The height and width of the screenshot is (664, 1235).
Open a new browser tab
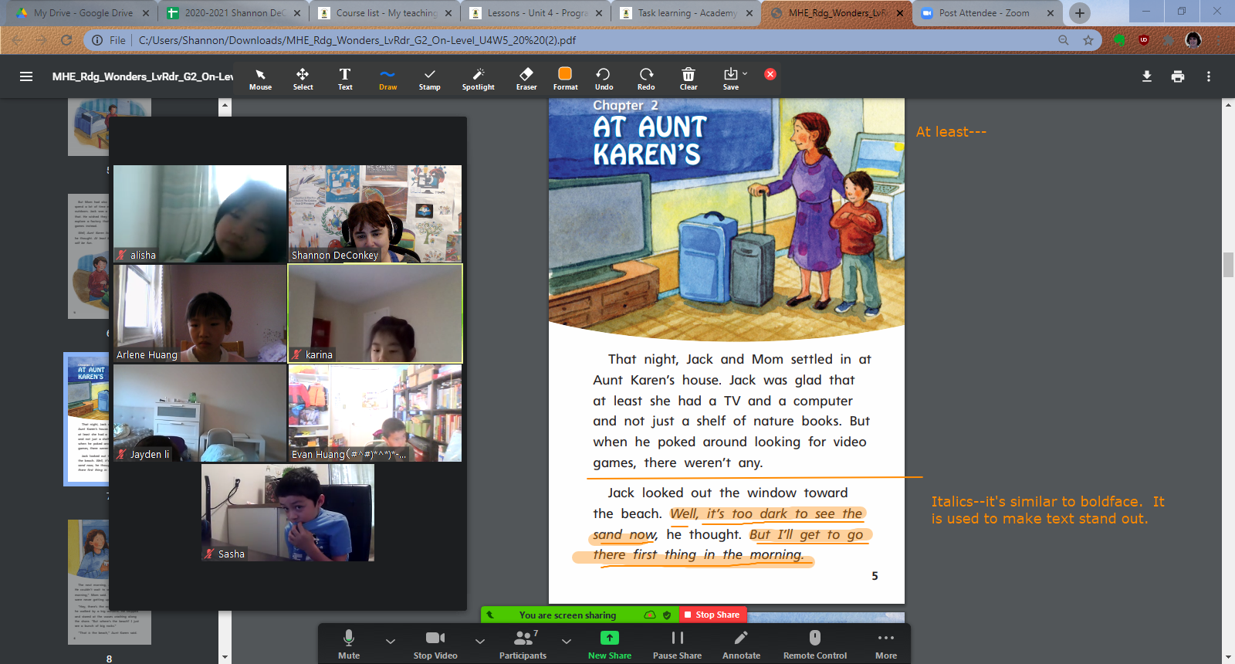click(x=1080, y=13)
